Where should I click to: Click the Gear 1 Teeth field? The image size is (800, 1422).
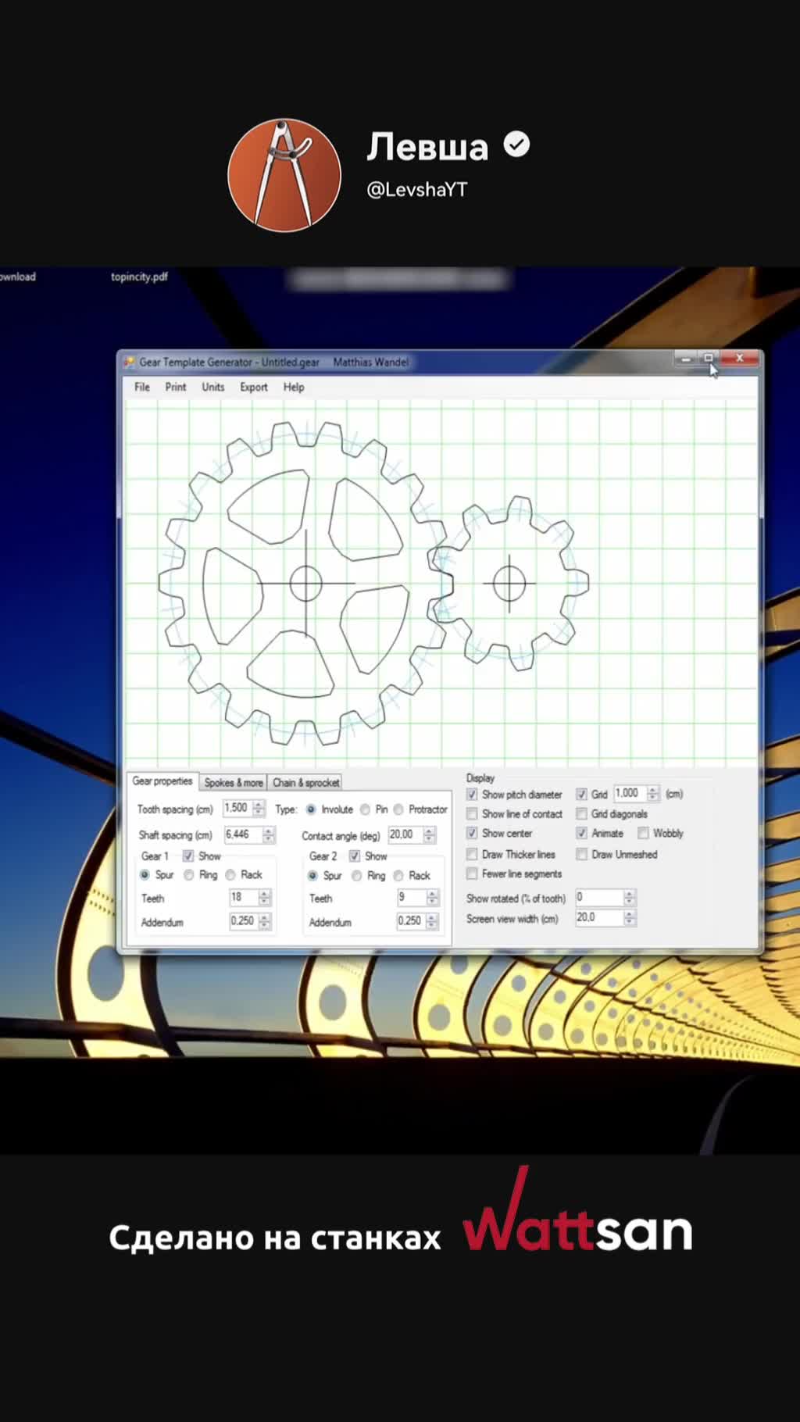click(x=243, y=897)
